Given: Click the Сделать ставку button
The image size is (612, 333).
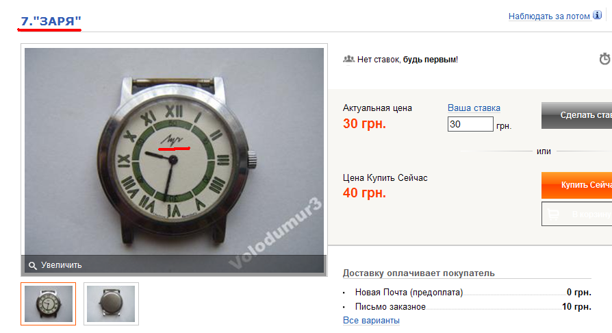Looking at the screenshot, I should [577, 115].
